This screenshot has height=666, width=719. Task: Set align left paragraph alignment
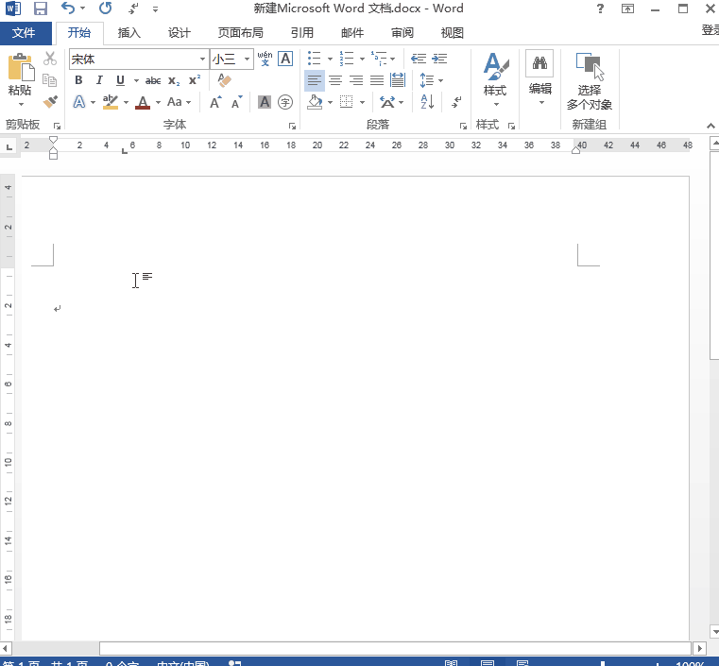click(x=314, y=80)
